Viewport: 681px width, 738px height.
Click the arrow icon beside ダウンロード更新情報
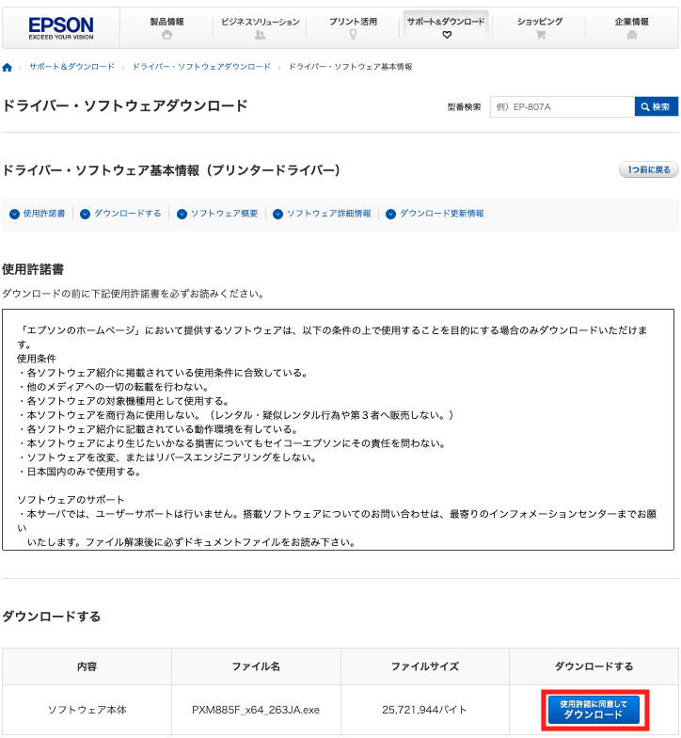pos(391,215)
